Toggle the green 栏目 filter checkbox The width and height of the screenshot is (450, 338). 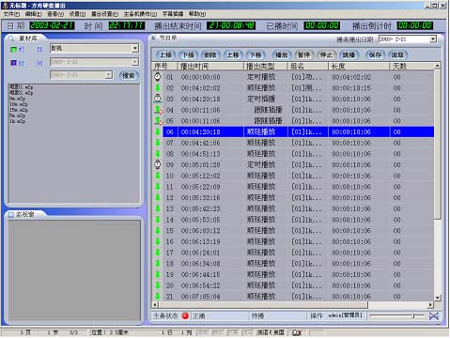[x=13, y=49]
